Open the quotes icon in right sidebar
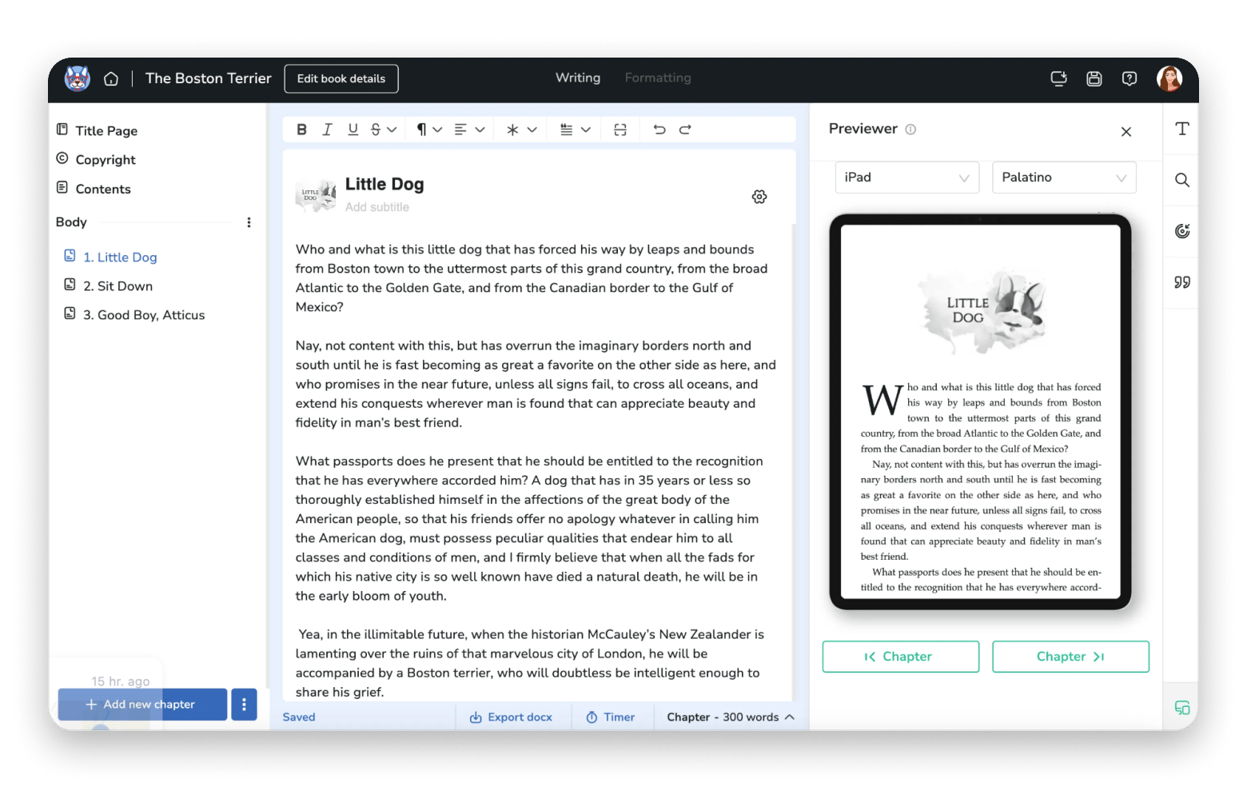Viewport: 1247px width, 795px height. (x=1182, y=282)
